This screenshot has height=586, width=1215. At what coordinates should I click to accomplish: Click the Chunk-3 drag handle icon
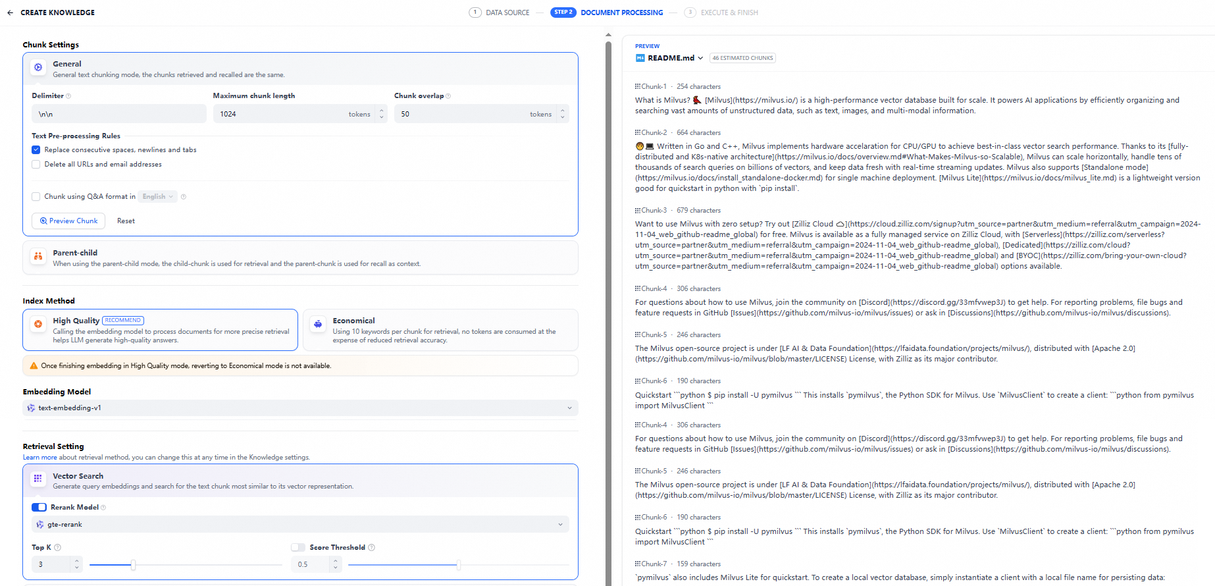tap(638, 210)
